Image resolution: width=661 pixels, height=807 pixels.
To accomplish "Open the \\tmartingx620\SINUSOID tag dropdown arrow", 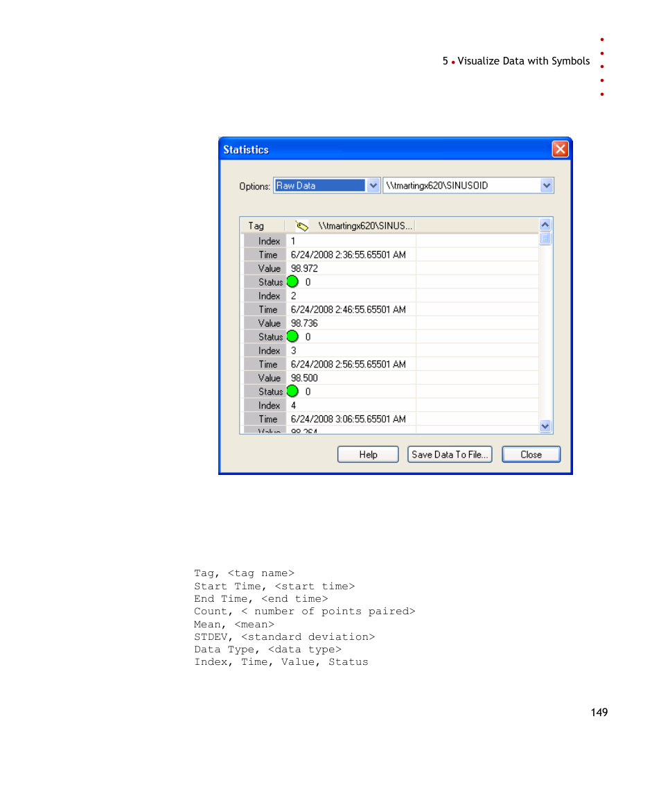I will pos(546,185).
